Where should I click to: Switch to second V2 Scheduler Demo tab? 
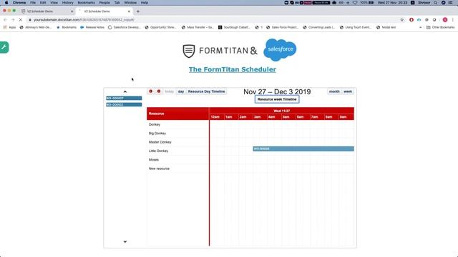pos(104,11)
